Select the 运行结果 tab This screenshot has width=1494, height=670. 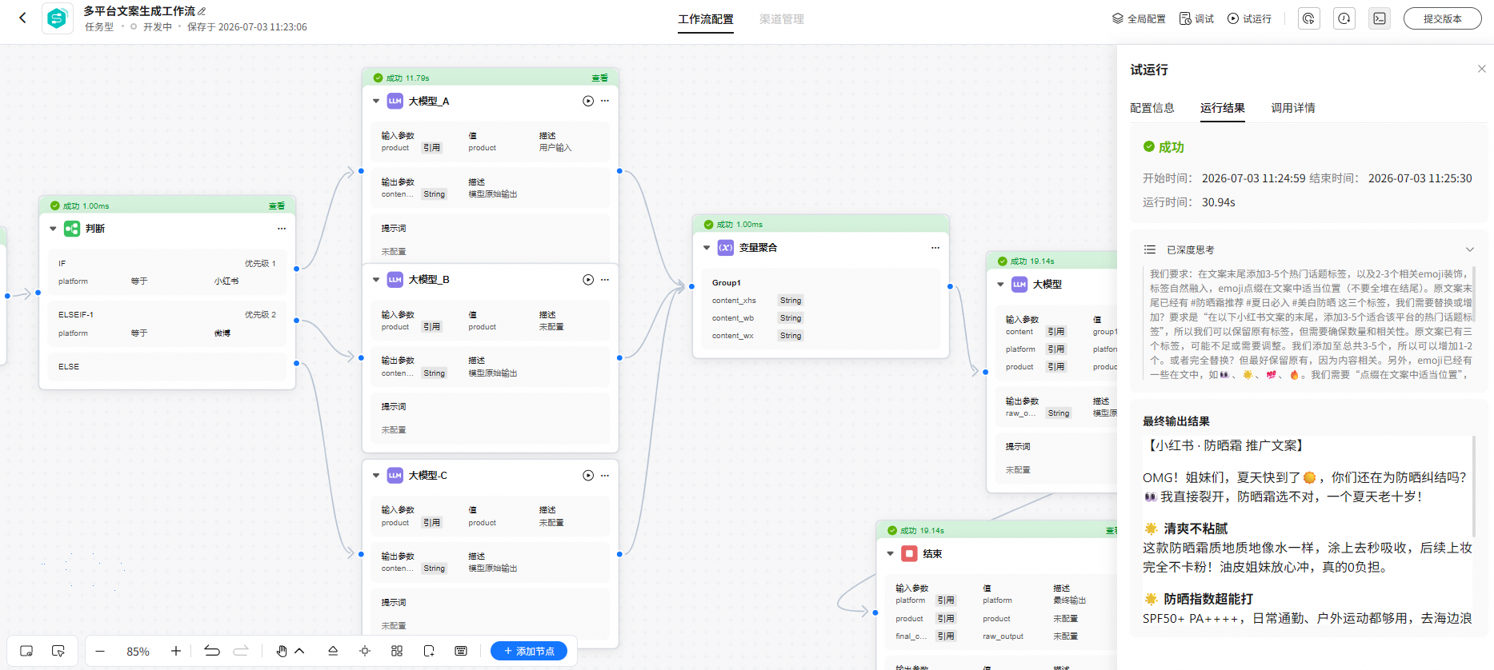[x=1223, y=108]
